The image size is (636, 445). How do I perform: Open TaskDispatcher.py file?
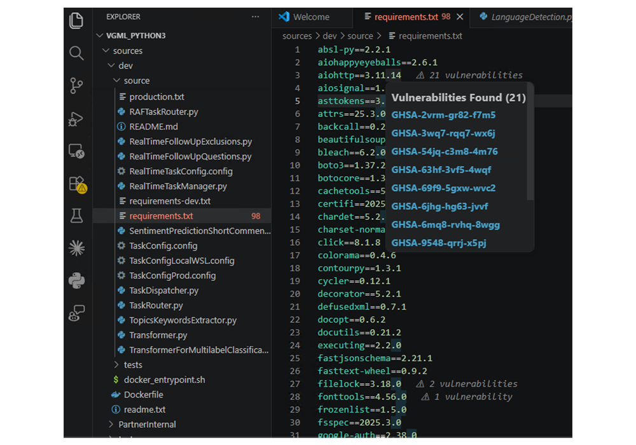point(164,290)
